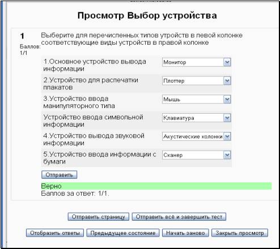280x249 pixels.
Task: Click the green Верно feedback bar
Action: (x=156, y=186)
